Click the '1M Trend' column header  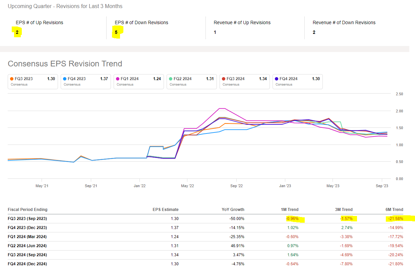[290, 210]
